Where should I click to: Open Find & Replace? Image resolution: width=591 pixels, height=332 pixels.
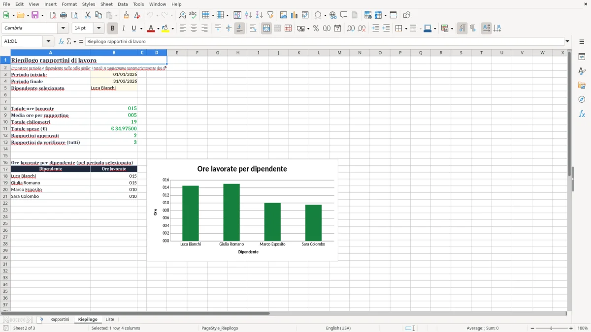coord(182,15)
